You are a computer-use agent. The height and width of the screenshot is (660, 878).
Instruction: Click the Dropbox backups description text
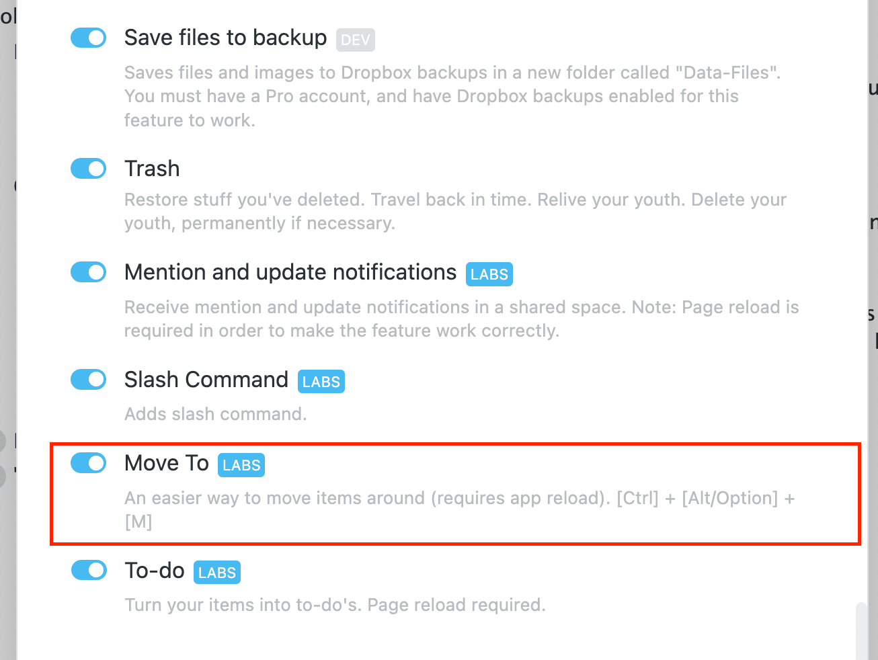point(452,96)
